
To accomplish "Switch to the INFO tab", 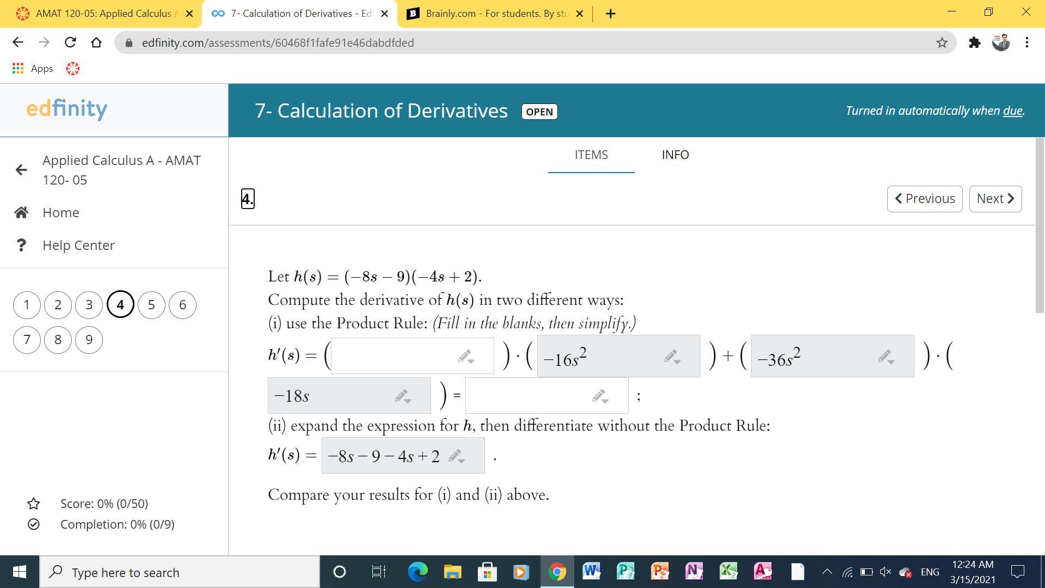I will (x=675, y=155).
